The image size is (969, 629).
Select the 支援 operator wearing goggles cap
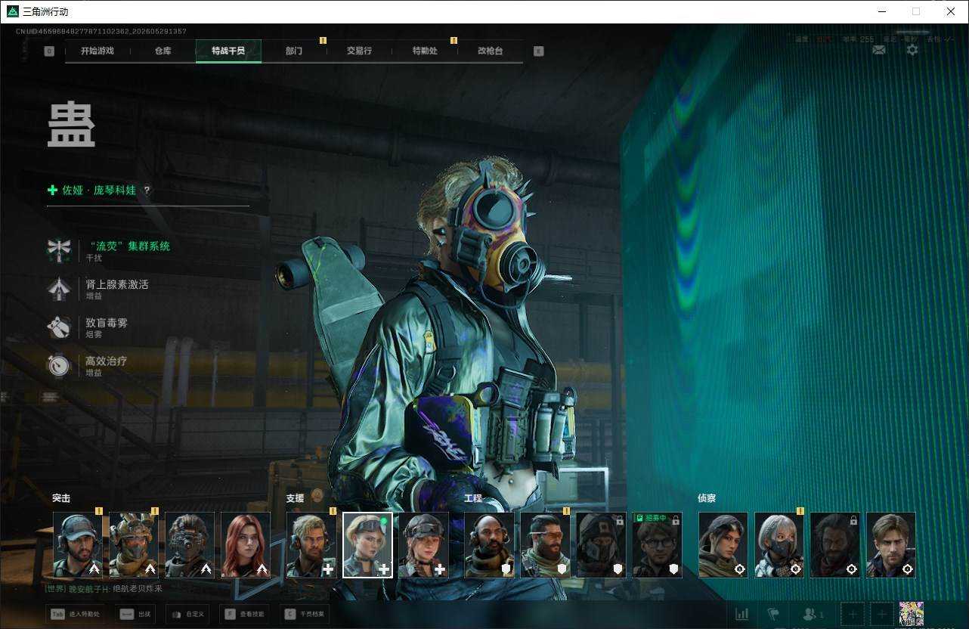coord(423,545)
